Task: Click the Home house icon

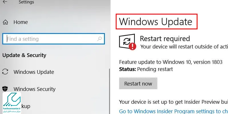Action: [5, 22]
